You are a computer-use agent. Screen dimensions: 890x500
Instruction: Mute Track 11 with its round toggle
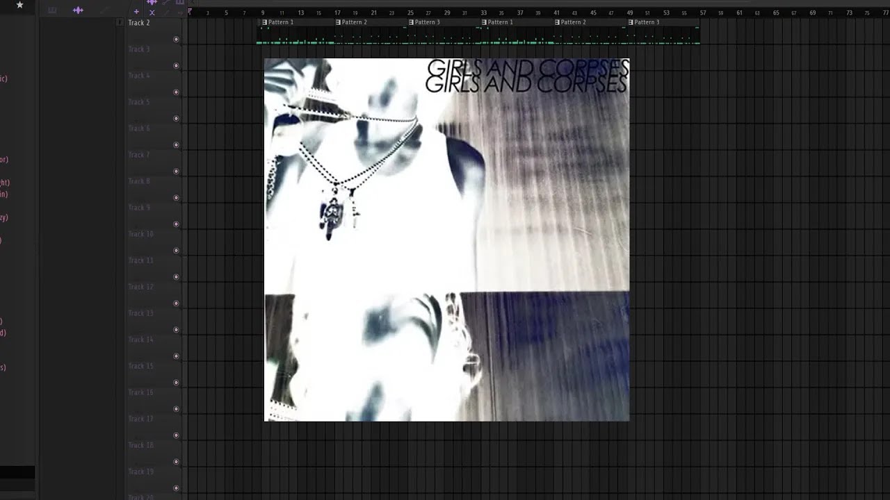point(176,277)
